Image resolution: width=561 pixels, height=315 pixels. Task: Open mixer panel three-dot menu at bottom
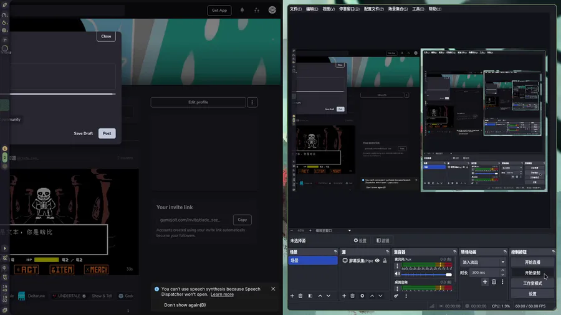[x=406, y=296]
